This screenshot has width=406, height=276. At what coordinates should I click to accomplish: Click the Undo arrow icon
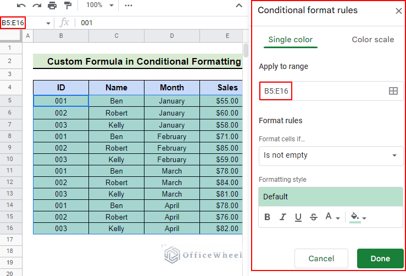(21, 5)
